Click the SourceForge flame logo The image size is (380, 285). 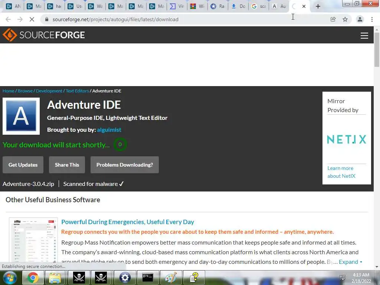10,35
